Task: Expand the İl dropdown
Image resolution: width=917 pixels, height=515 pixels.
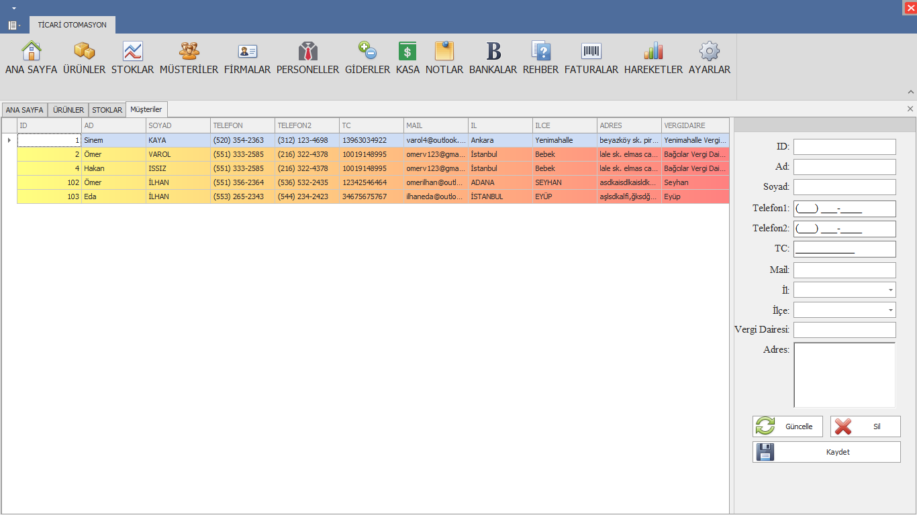Action: point(890,290)
